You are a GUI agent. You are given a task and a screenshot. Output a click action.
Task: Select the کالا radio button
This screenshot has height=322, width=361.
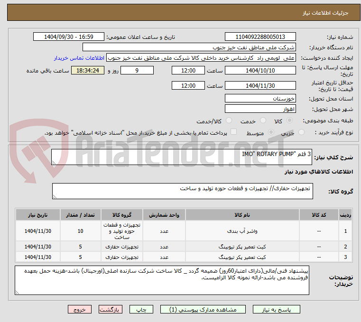click(290, 120)
